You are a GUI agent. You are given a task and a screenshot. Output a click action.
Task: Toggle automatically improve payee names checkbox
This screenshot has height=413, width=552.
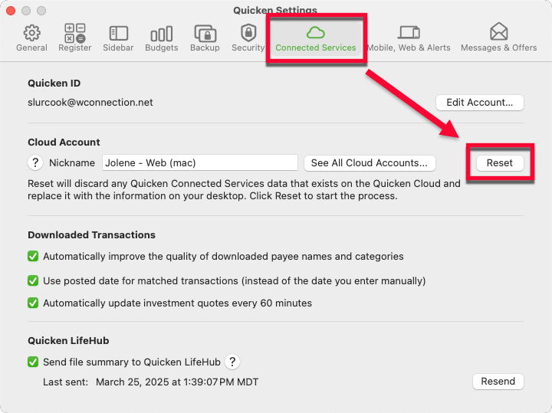[33, 256]
